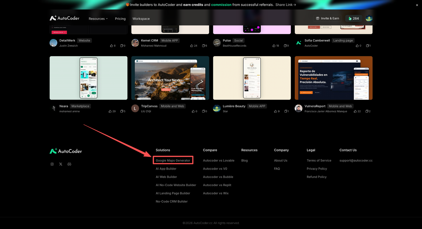Open the Pricing page
The height and width of the screenshot is (229, 422).
tap(120, 18)
